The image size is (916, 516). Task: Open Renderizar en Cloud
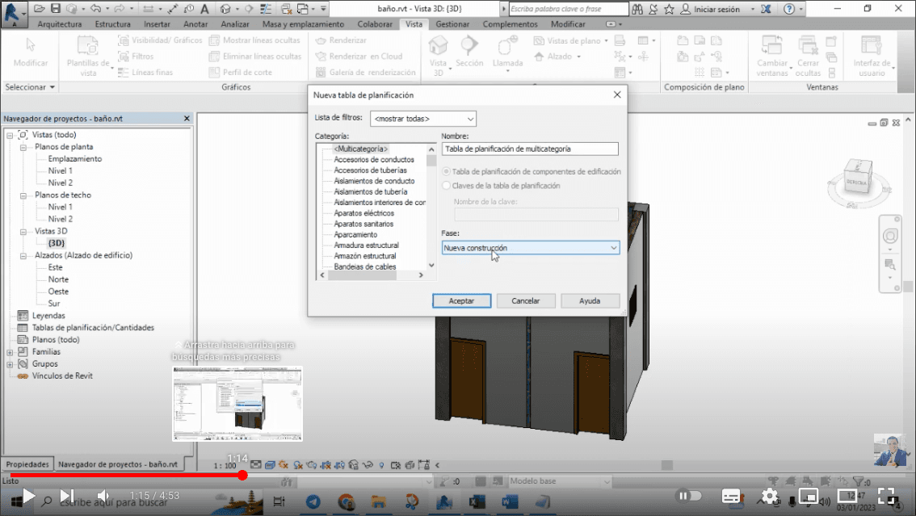point(359,57)
